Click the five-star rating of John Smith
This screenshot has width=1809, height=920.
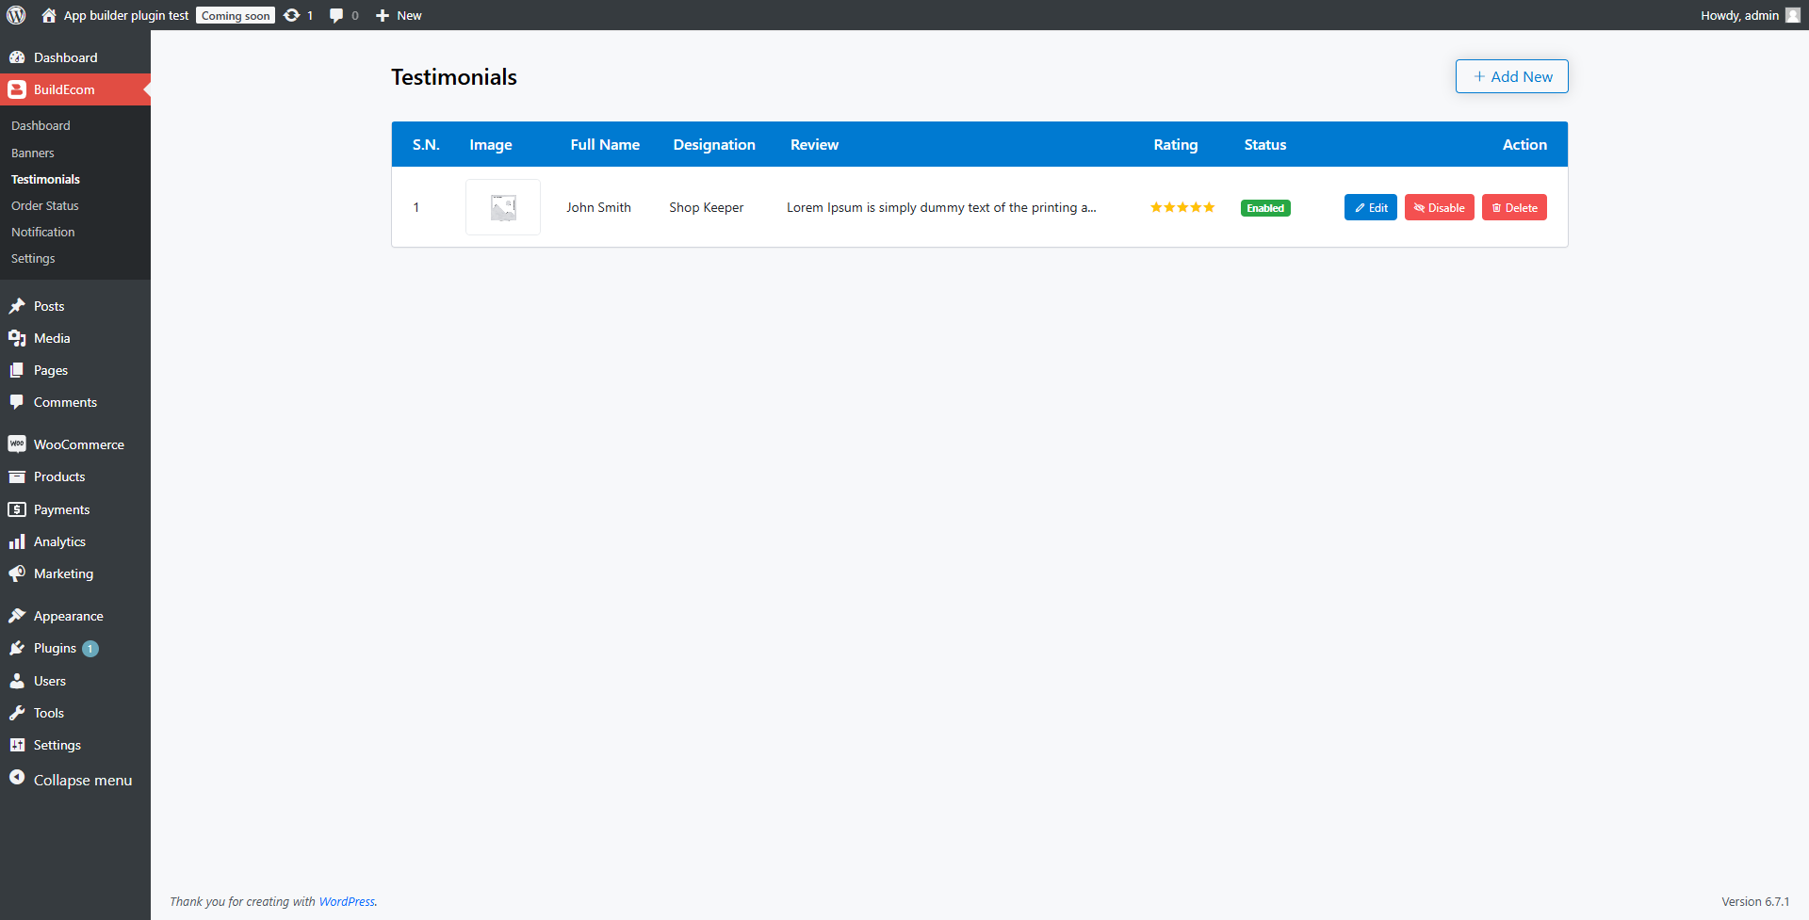coord(1182,207)
